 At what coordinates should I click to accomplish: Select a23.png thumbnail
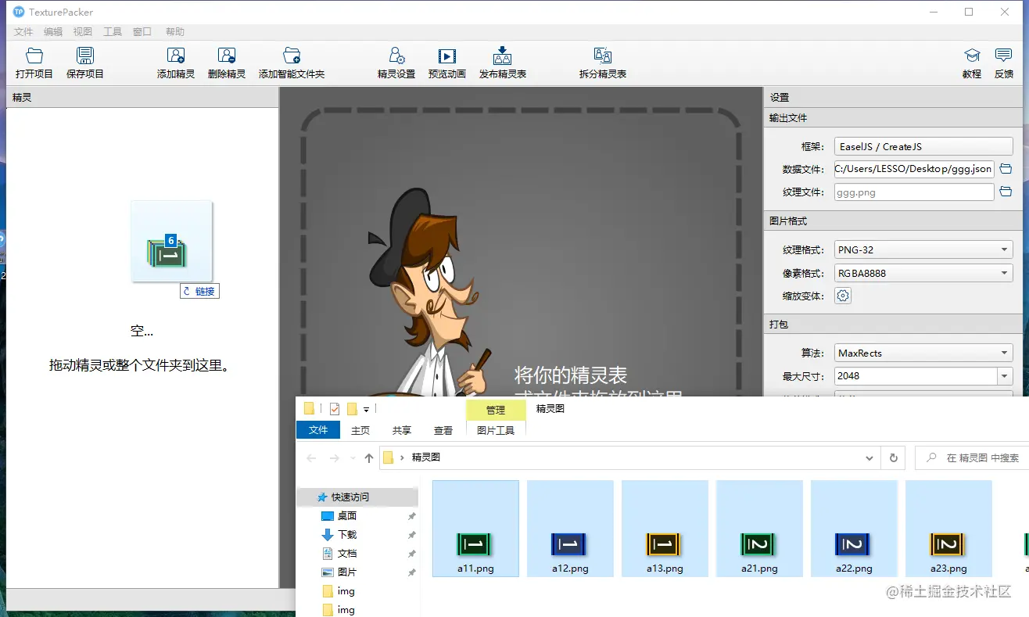[x=948, y=529]
